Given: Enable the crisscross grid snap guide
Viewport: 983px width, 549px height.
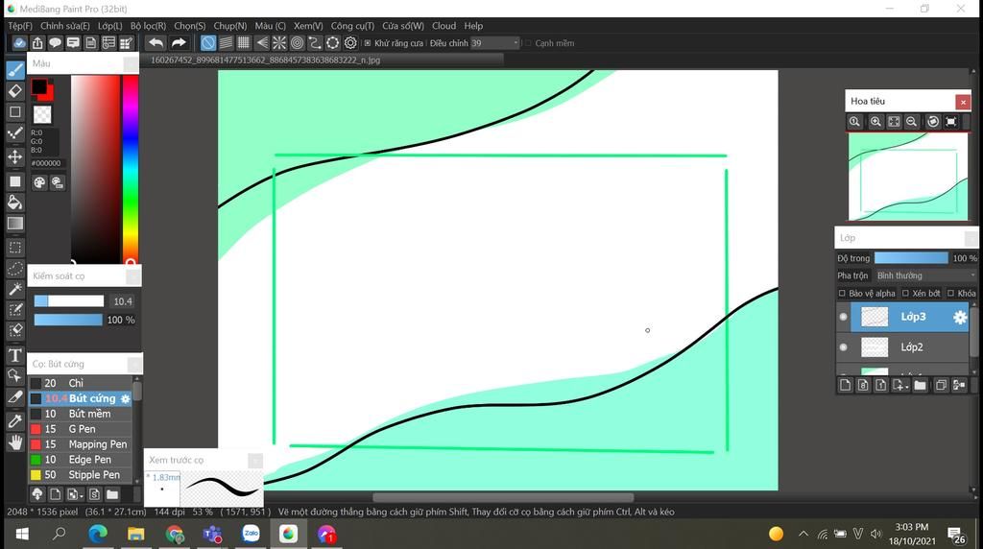Looking at the screenshot, I should [243, 42].
